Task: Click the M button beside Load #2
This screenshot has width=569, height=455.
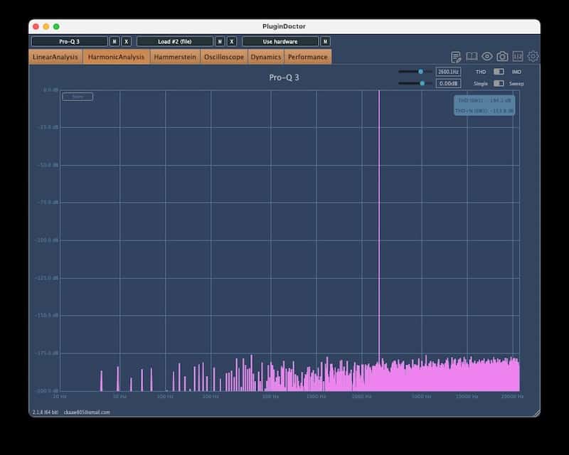Action: [220, 41]
